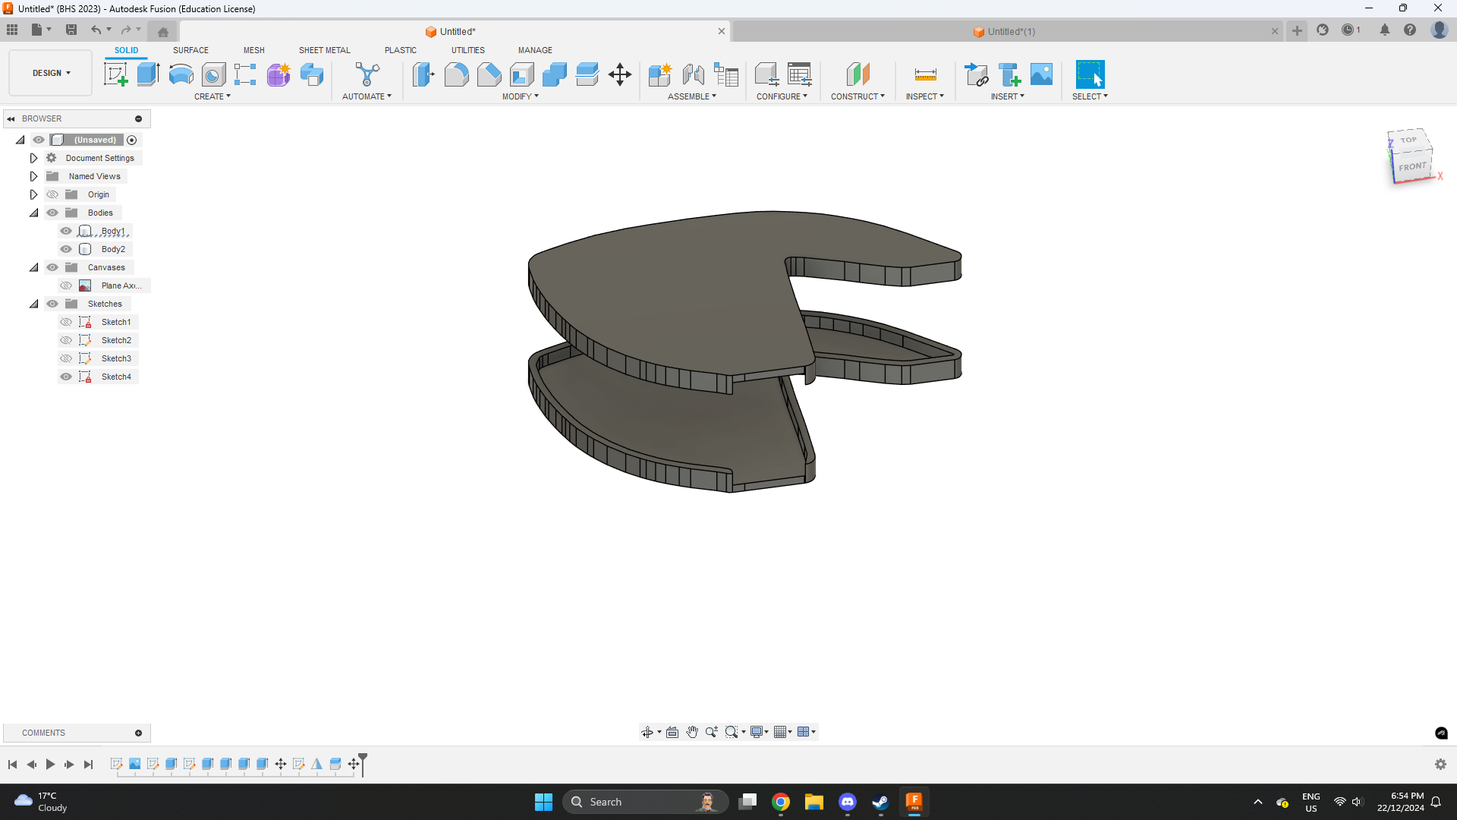The image size is (1457, 820).
Task: Select the Create Sketch tool
Action: [x=115, y=74]
